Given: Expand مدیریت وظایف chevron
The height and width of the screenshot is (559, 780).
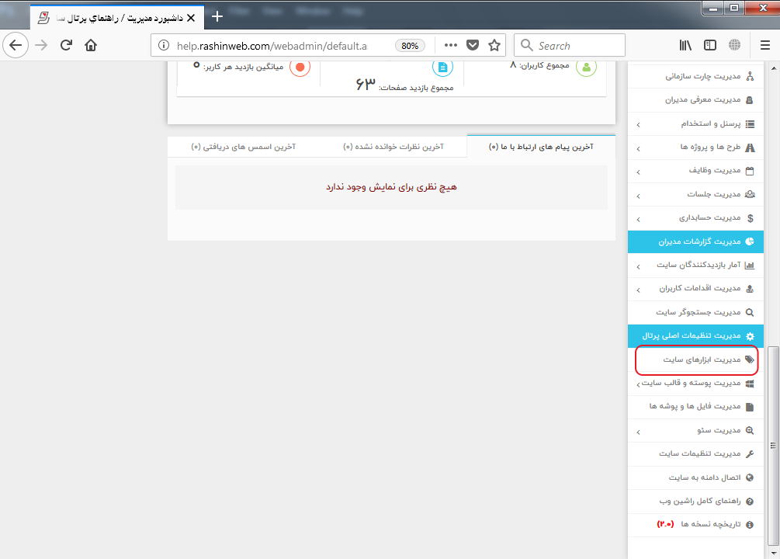Looking at the screenshot, I should (x=638, y=172).
